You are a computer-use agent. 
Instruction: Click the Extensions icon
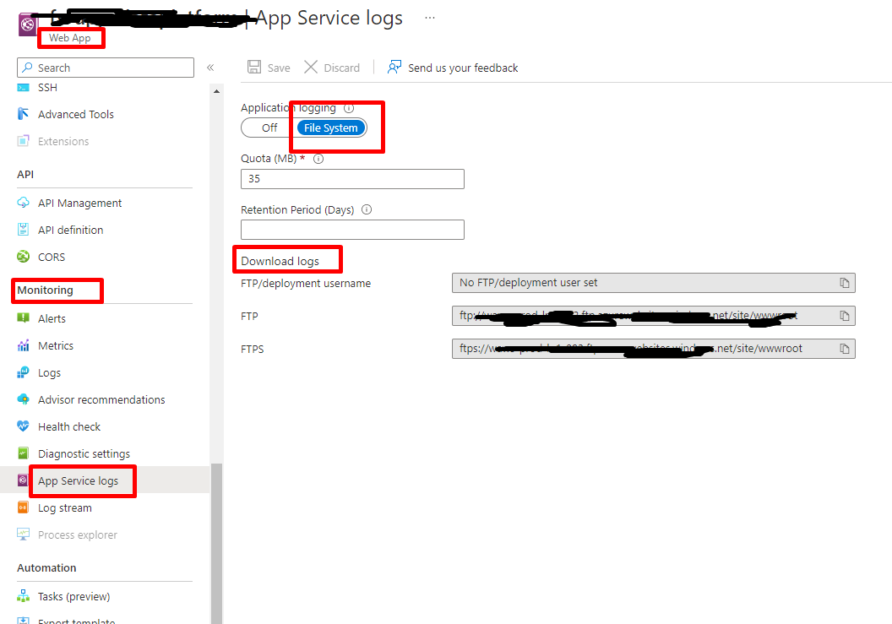(x=23, y=141)
